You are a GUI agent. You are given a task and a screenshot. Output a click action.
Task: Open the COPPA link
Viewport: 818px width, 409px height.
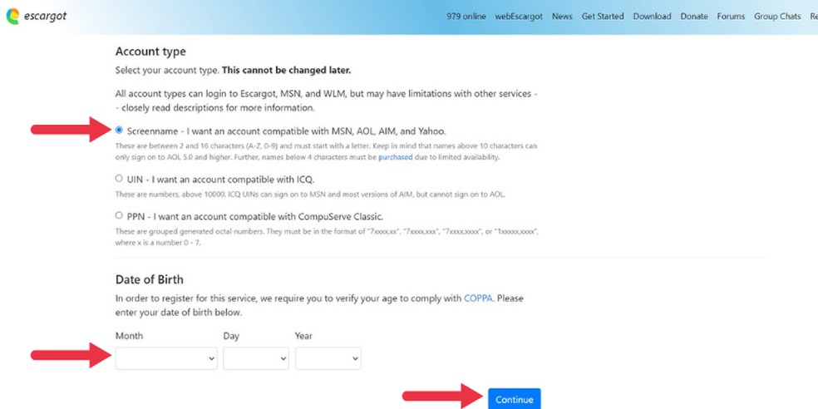(478, 298)
